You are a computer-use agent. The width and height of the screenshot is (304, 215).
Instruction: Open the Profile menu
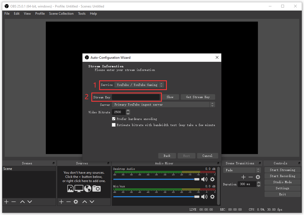point(40,14)
